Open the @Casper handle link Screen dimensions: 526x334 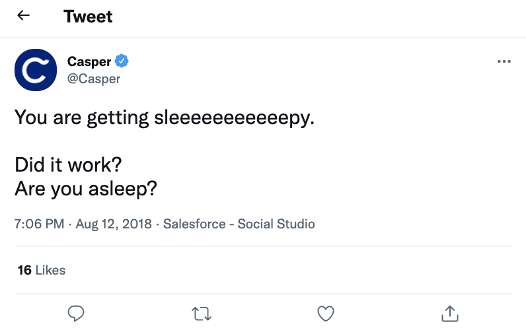(94, 79)
